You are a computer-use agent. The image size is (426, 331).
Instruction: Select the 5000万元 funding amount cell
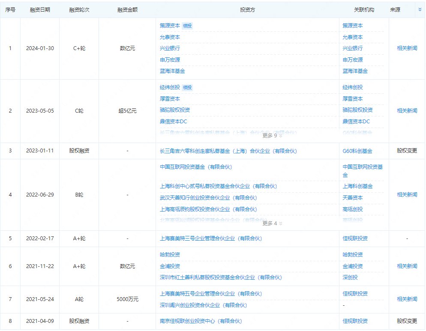tap(127, 299)
